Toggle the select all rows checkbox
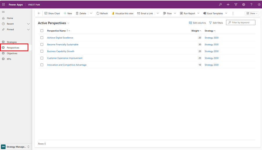The image size is (262, 150). coord(42,31)
